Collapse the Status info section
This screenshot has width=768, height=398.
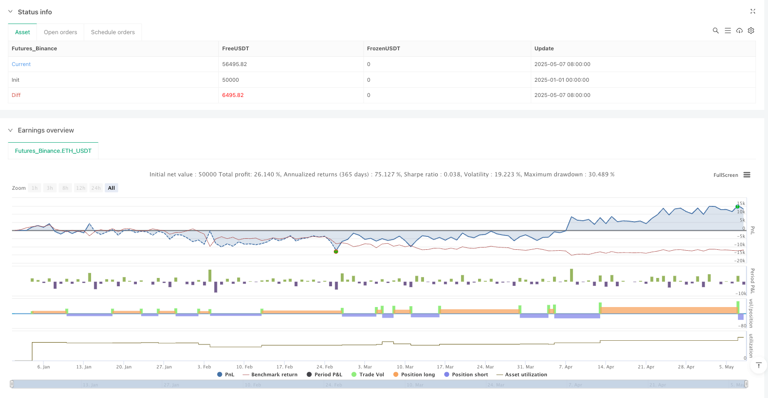(11, 12)
